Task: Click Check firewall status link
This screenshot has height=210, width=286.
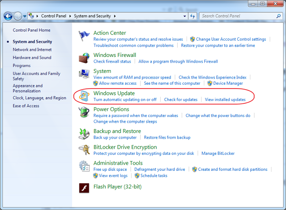Action: (x=112, y=61)
